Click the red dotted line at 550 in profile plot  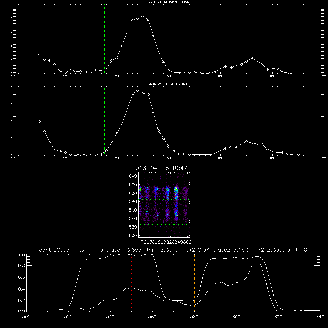132,283
